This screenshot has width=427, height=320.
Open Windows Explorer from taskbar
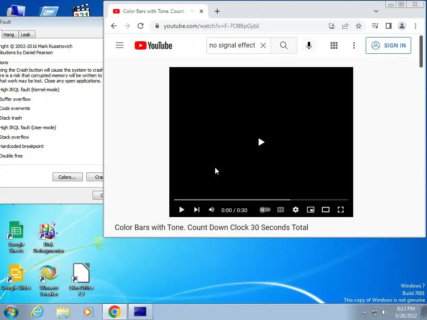click(63, 312)
